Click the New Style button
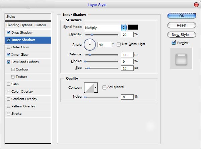Screen dimensions: 201x149 (182, 35)
